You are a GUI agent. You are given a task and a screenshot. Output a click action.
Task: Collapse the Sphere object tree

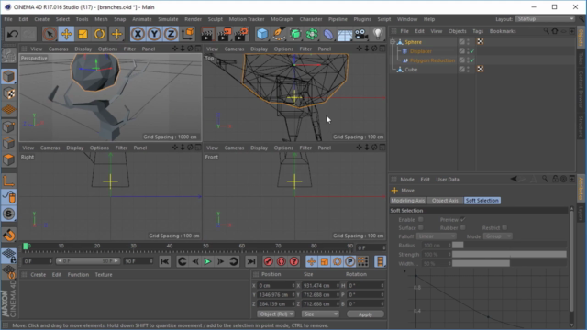point(393,42)
